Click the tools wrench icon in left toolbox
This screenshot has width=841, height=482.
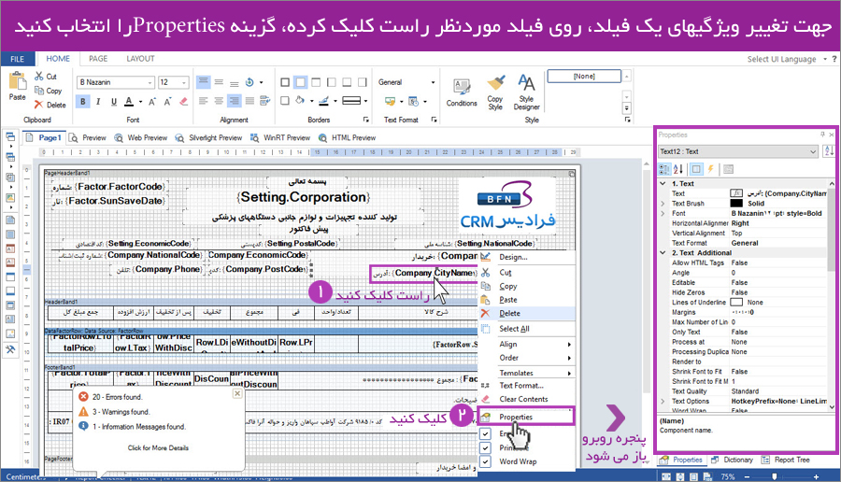point(10,349)
